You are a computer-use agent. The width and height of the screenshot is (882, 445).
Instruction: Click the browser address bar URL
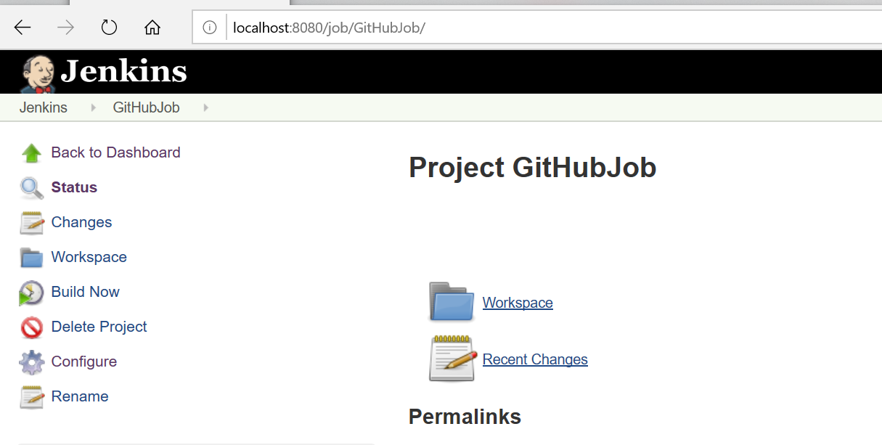click(x=329, y=28)
